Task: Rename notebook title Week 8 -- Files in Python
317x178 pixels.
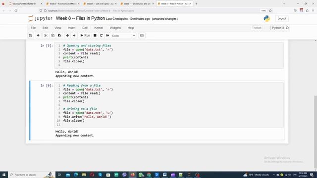Action: coord(80,18)
